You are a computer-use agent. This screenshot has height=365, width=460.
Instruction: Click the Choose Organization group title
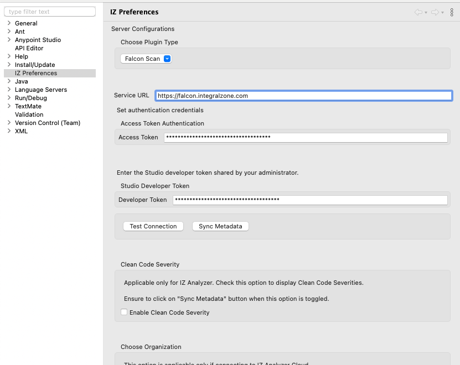click(x=151, y=347)
